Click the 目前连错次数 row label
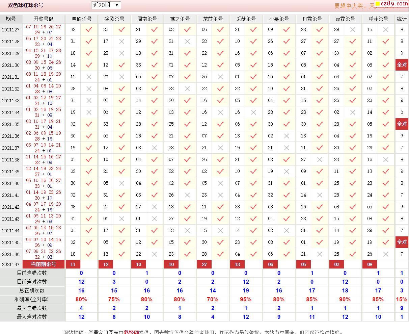 pos(32,273)
